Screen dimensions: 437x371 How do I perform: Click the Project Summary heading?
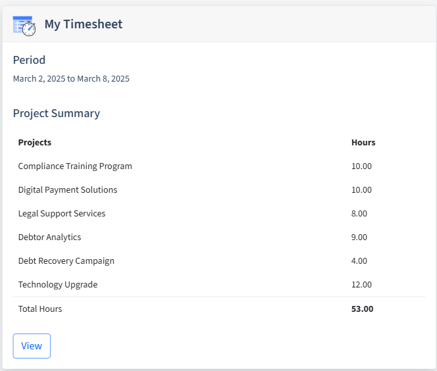57,113
